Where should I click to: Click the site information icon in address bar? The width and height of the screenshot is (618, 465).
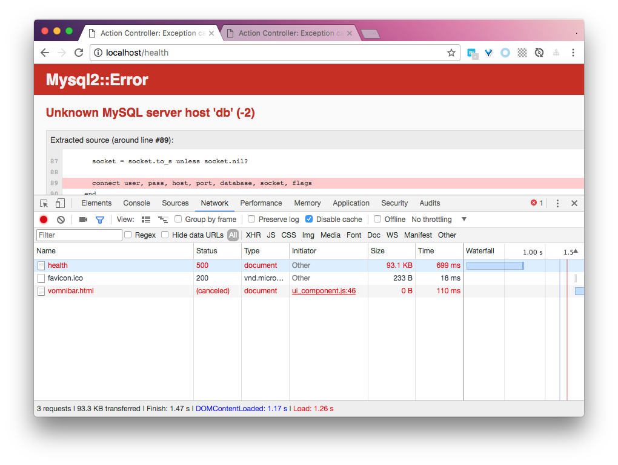click(98, 53)
